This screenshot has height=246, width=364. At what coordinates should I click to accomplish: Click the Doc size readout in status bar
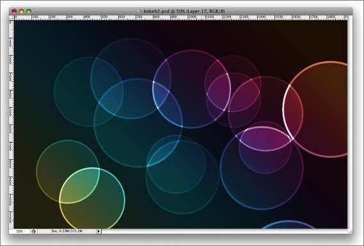[x=67, y=231]
